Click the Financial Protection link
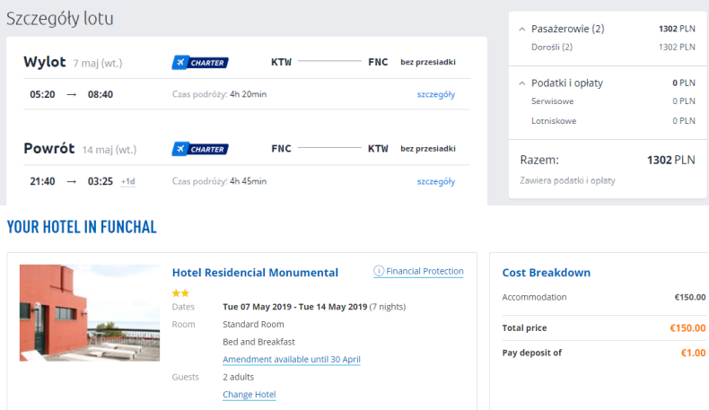 tap(425, 271)
